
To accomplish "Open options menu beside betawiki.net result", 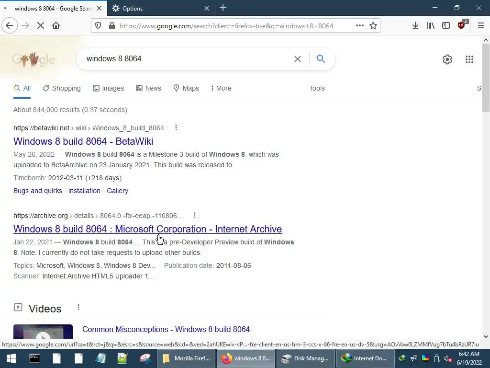I will [x=176, y=127].
